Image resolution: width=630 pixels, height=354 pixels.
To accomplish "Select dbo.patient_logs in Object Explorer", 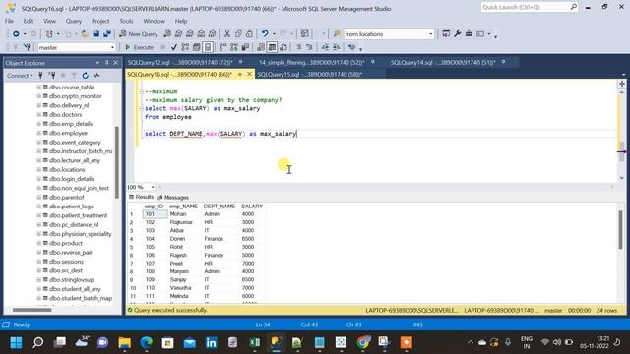I will coord(71,206).
